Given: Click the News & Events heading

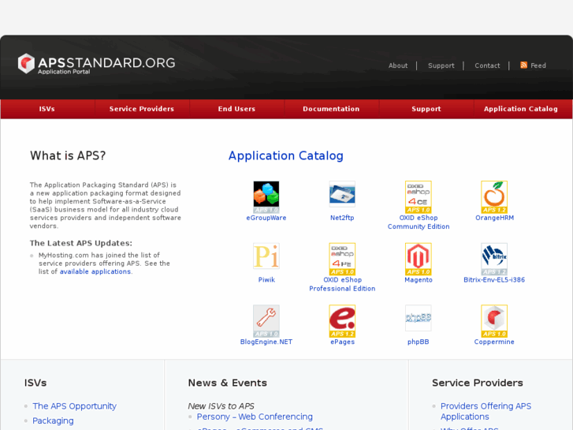Looking at the screenshot, I should [x=227, y=383].
